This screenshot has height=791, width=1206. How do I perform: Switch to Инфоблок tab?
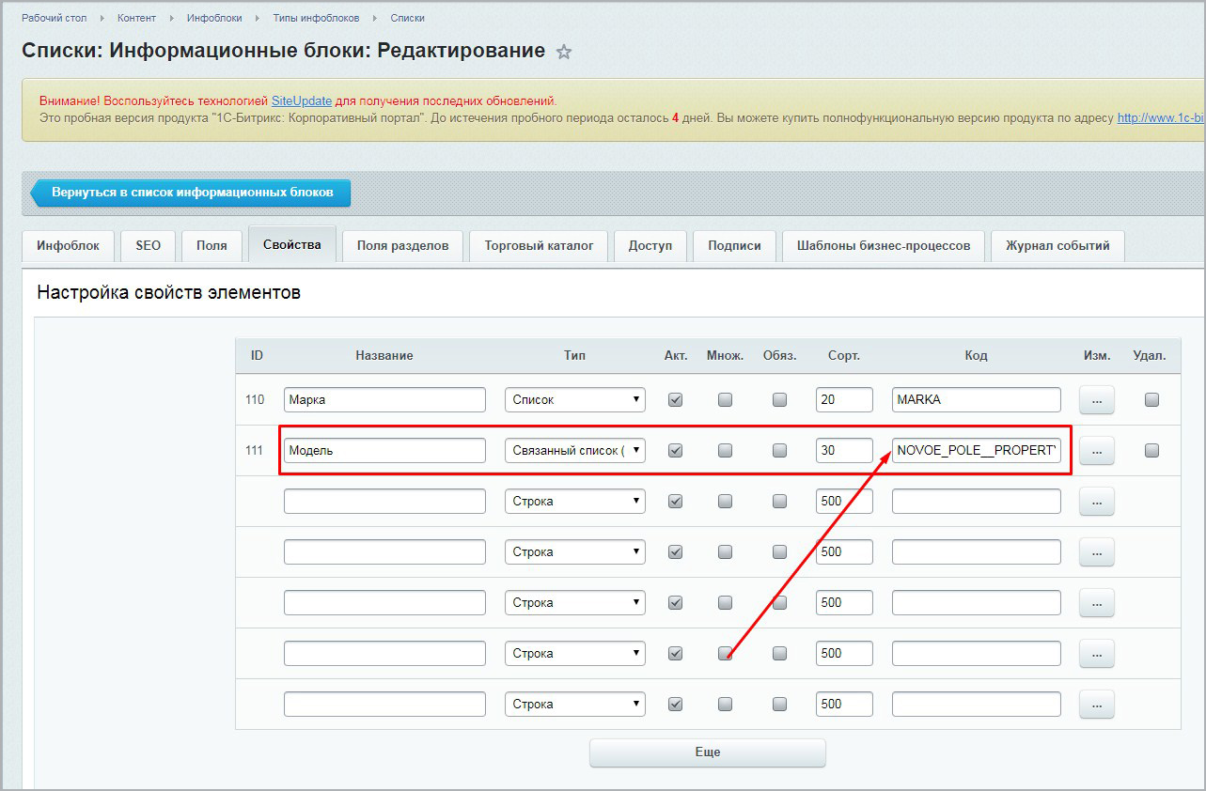[68, 246]
